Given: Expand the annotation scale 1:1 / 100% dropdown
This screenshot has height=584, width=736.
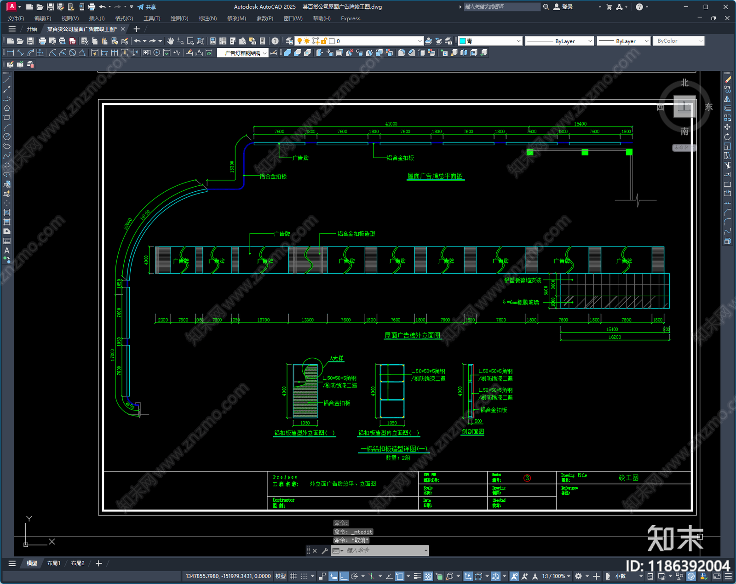Looking at the screenshot, I should coord(556,576).
